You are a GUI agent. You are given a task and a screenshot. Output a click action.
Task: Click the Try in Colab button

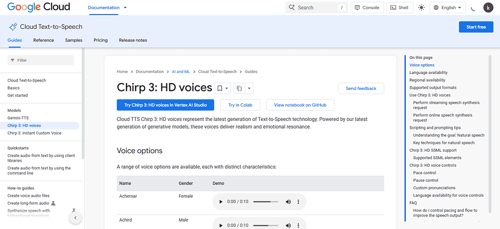pyautogui.click(x=240, y=105)
